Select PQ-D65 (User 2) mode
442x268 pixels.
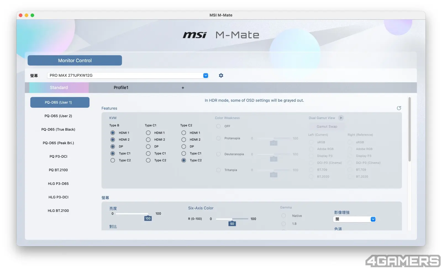pyautogui.click(x=58, y=116)
